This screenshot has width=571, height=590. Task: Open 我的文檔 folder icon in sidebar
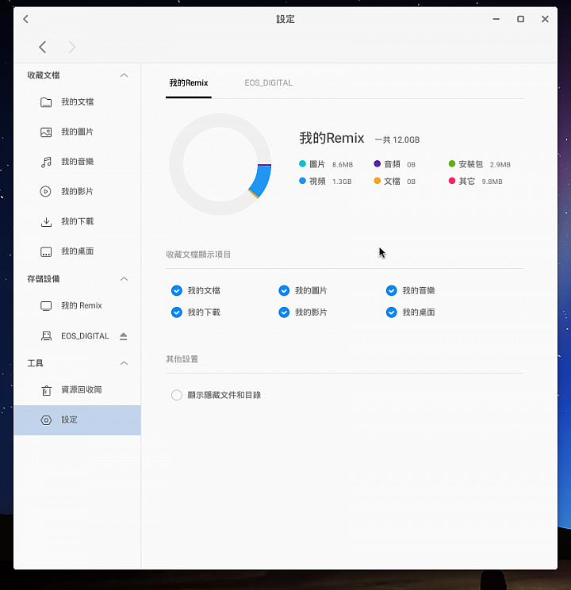pos(46,102)
